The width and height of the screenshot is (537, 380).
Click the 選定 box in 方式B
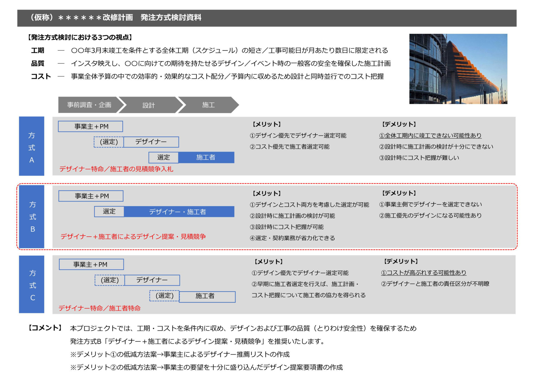click(109, 212)
